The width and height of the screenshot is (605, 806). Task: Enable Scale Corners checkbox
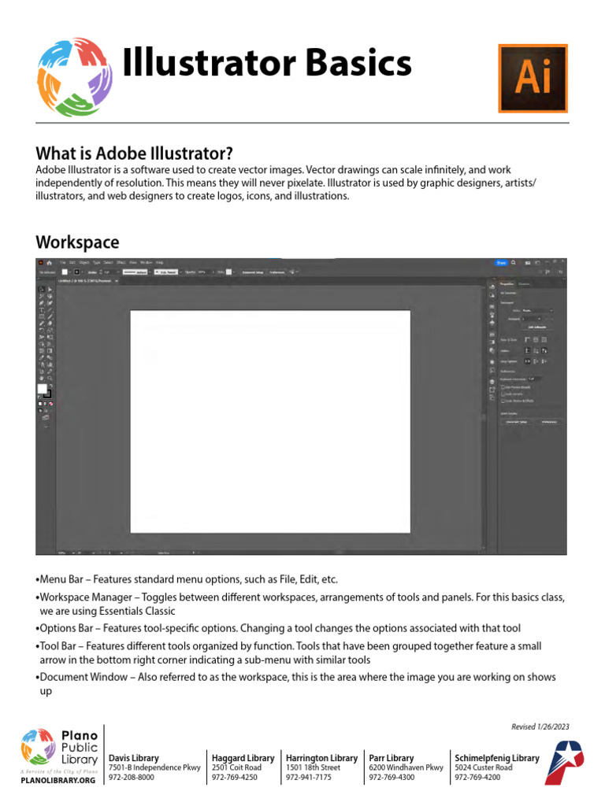click(x=503, y=394)
